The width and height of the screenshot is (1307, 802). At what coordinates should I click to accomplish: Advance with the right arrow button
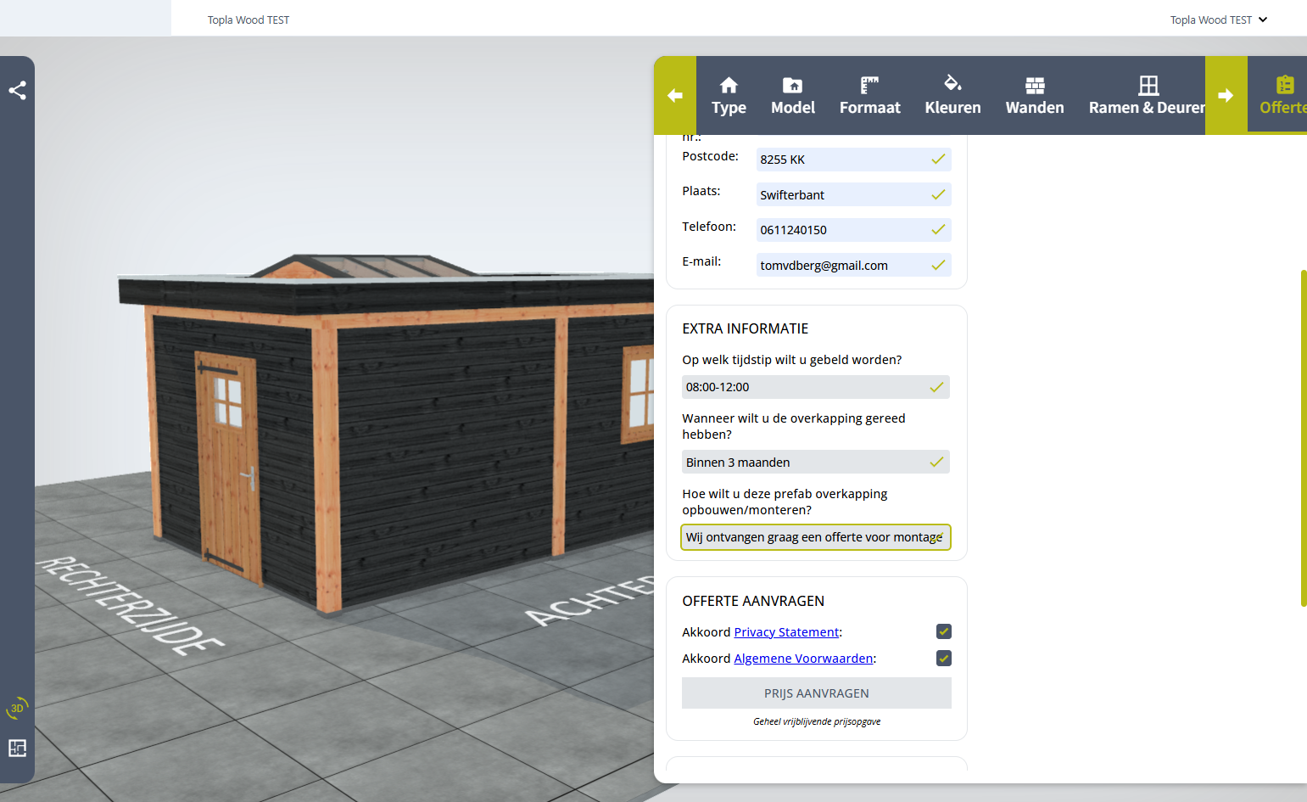(x=1226, y=95)
